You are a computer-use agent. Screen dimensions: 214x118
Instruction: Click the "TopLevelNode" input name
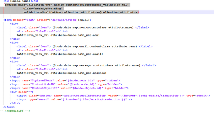pos(42,81)
